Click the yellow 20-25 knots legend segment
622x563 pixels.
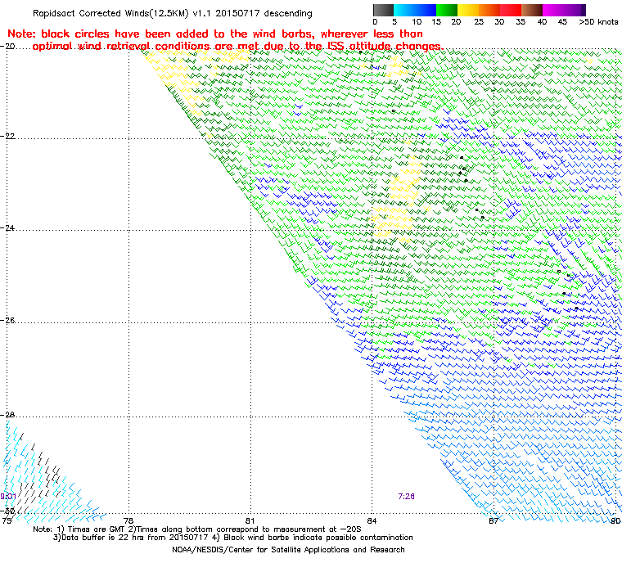[x=468, y=10]
